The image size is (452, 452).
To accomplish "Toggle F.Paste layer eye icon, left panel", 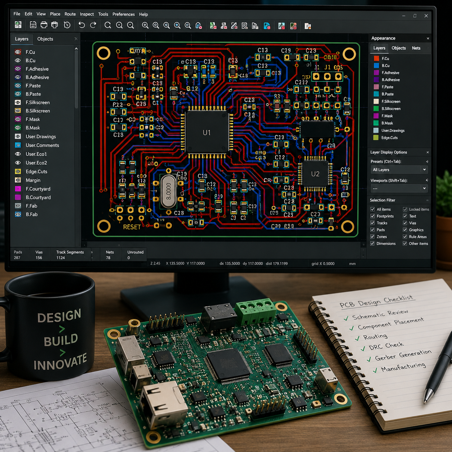I will click(x=18, y=86).
